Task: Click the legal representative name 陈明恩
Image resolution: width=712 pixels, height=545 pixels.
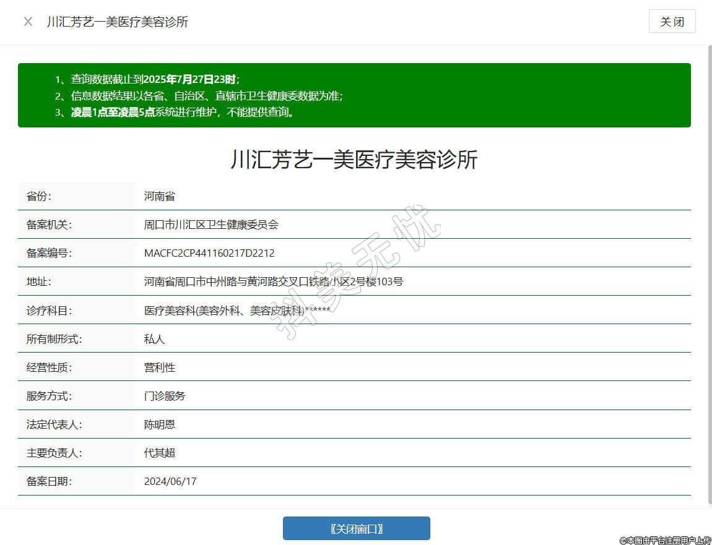Action: point(160,424)
